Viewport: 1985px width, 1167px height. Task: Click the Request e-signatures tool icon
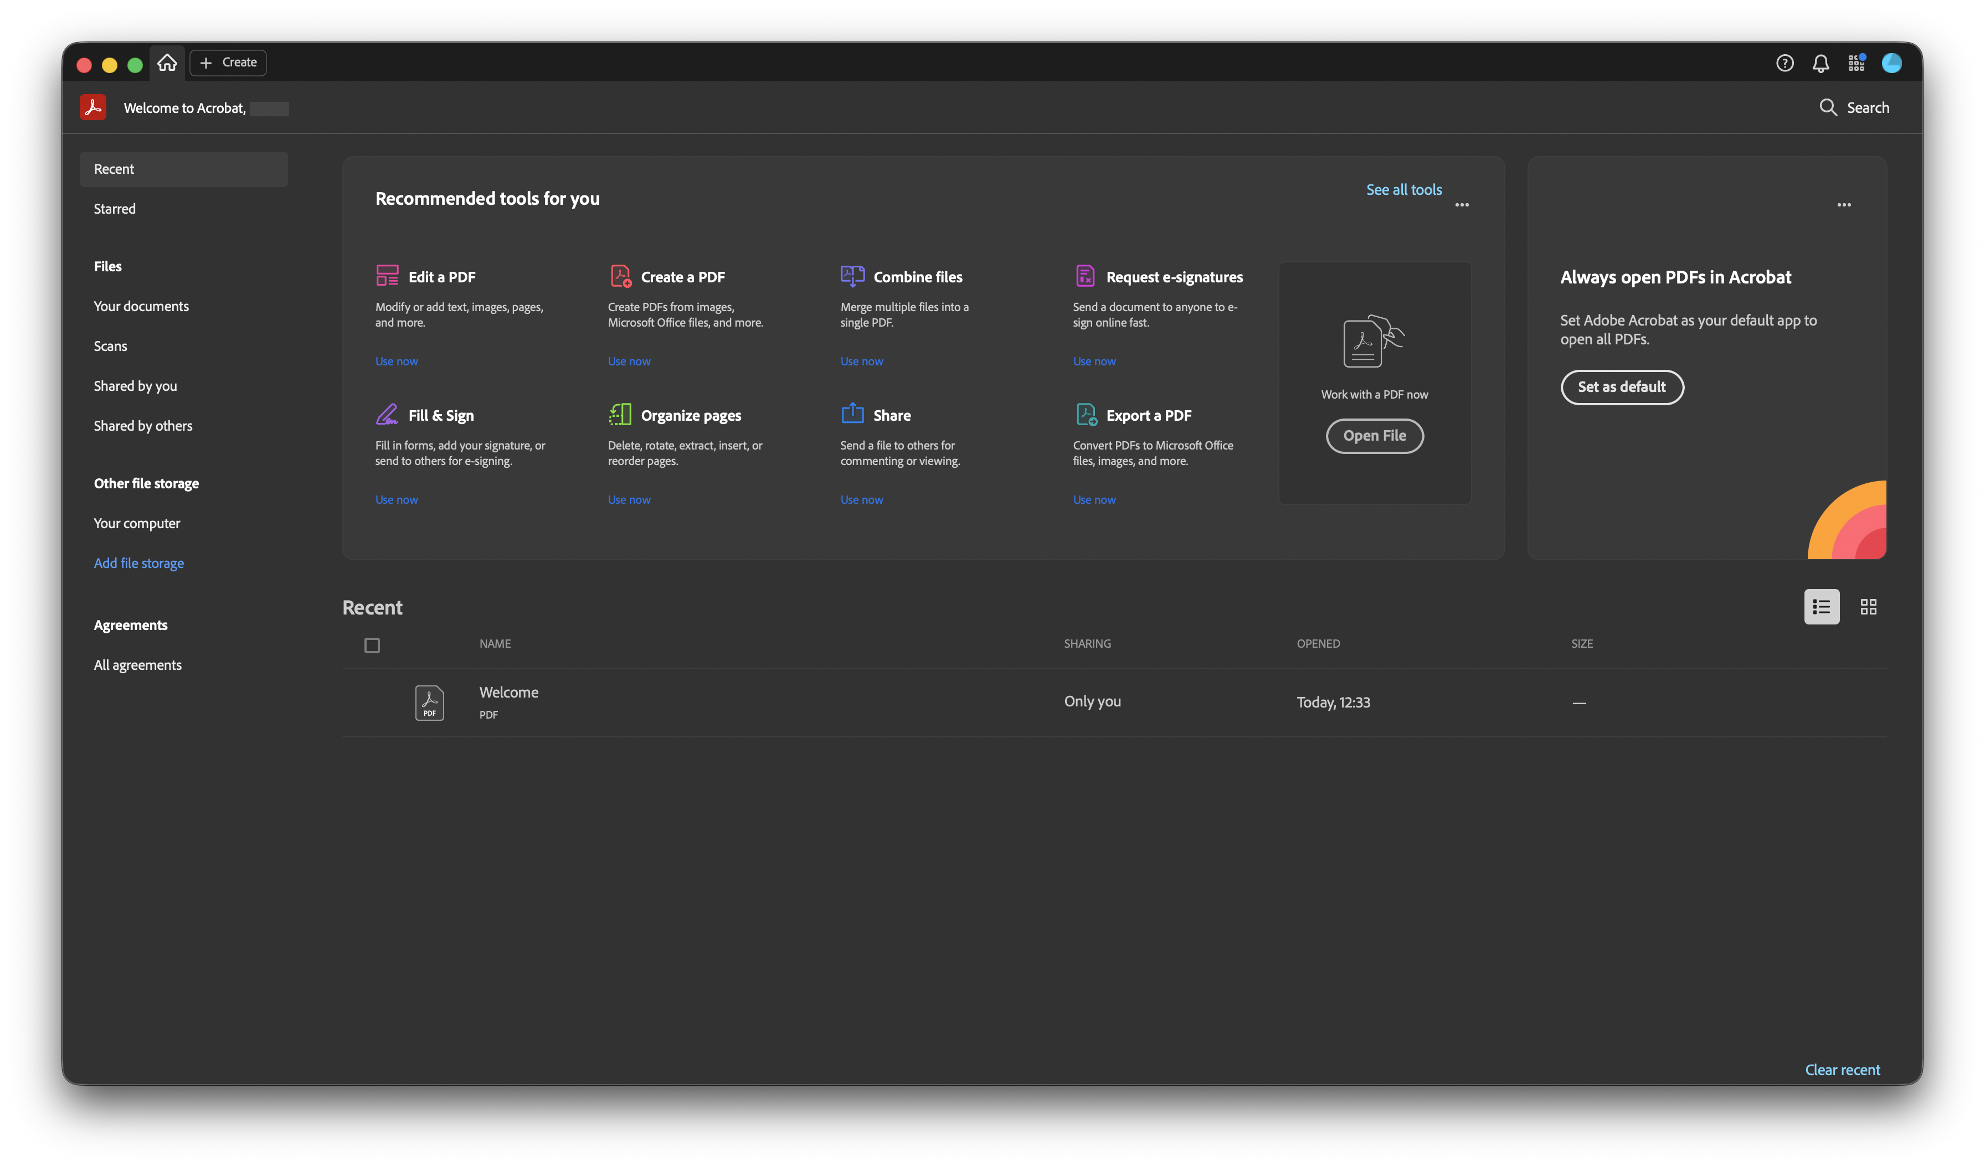tap(1084, 276)
